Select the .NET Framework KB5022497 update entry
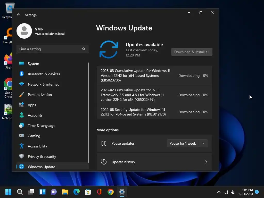Screen dimensions: 264x198 point(154,95)
